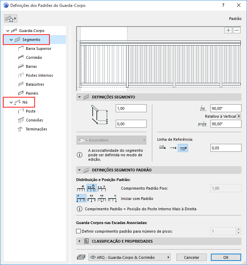Choose best-fit division distribution

[x=102, y=188]
